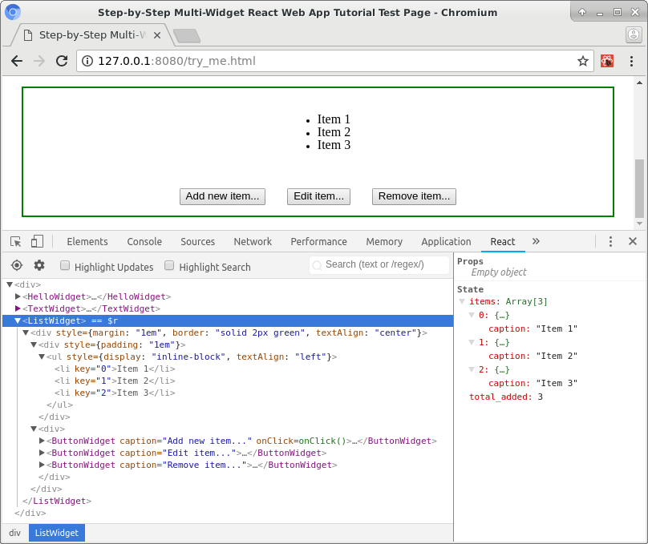Focus the React component search field

[x=379, y=264]
